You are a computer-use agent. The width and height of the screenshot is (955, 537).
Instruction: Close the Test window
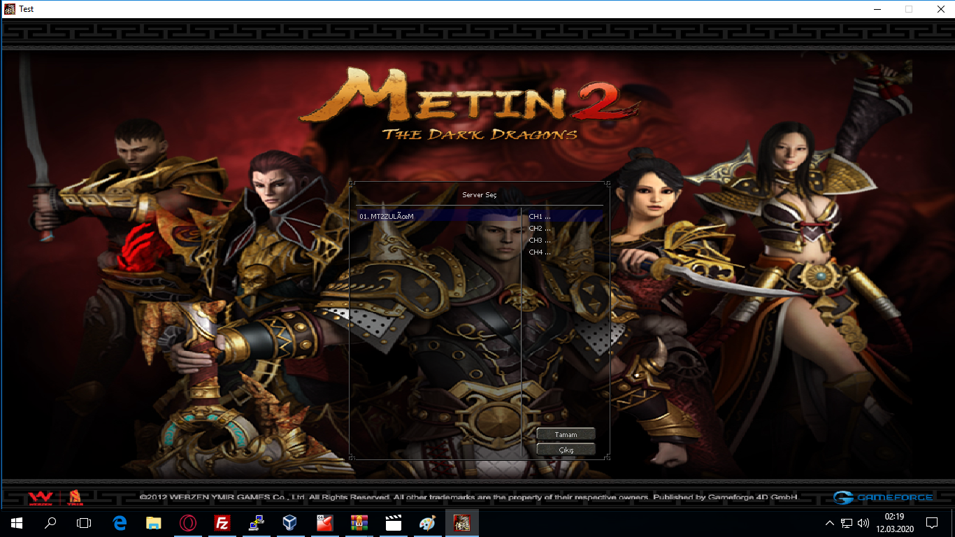pos(940,9)
